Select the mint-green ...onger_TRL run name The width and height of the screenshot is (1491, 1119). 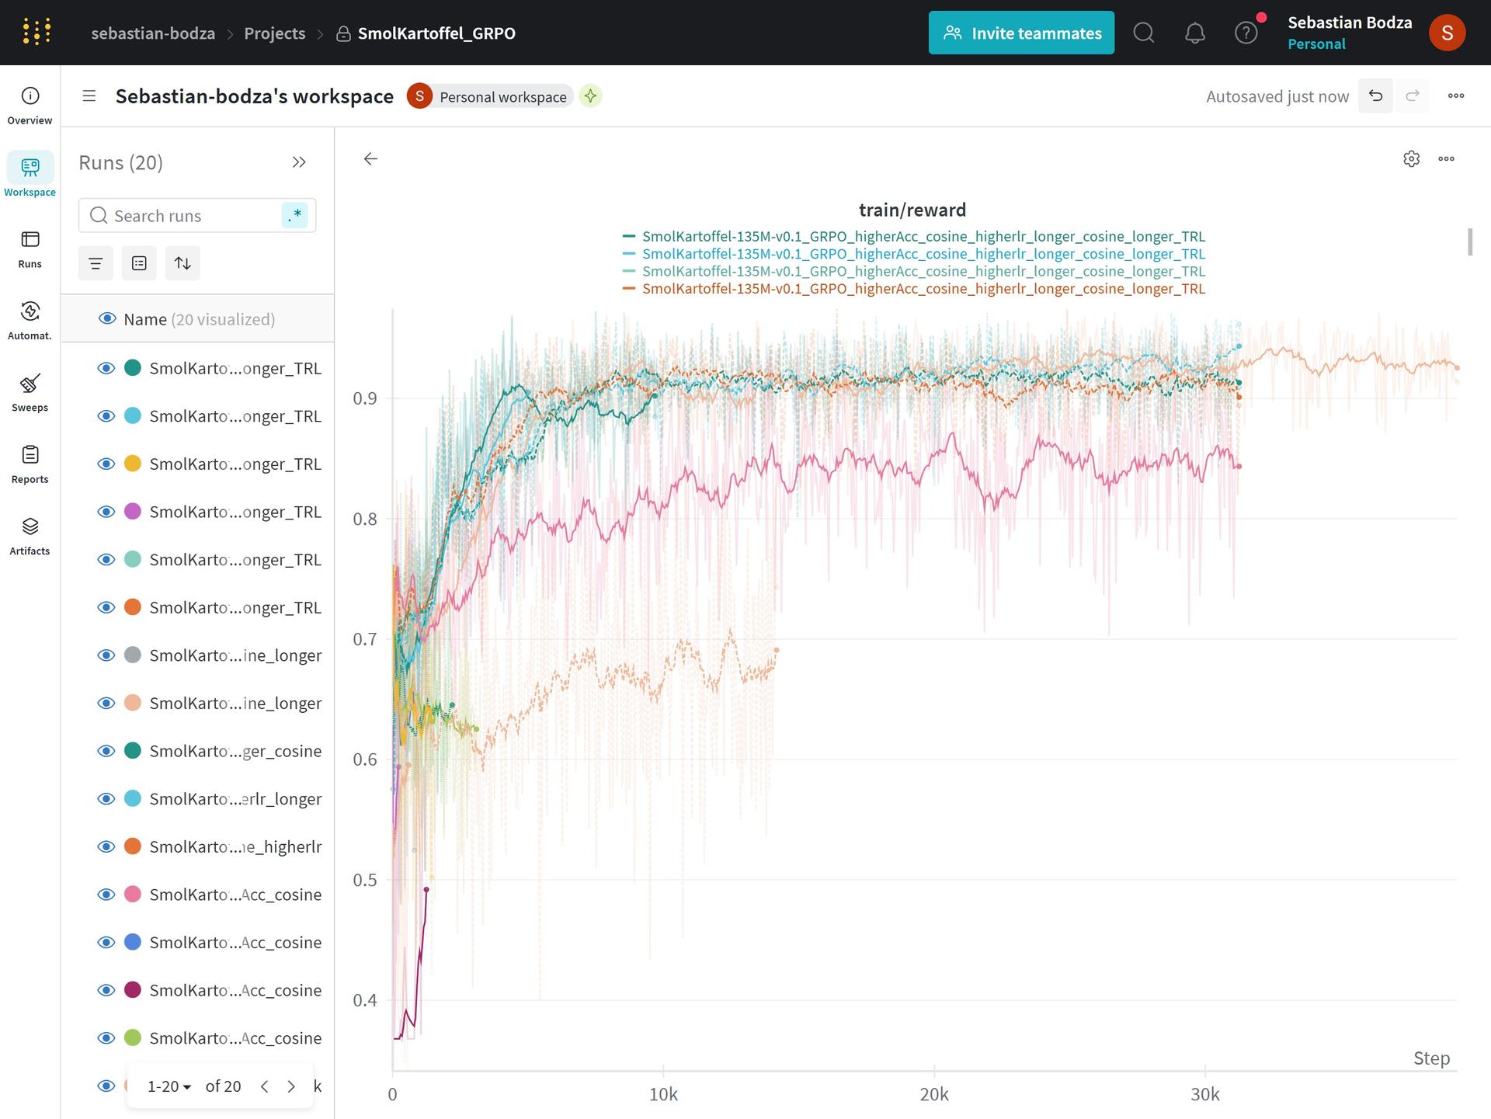coord(235,560)
